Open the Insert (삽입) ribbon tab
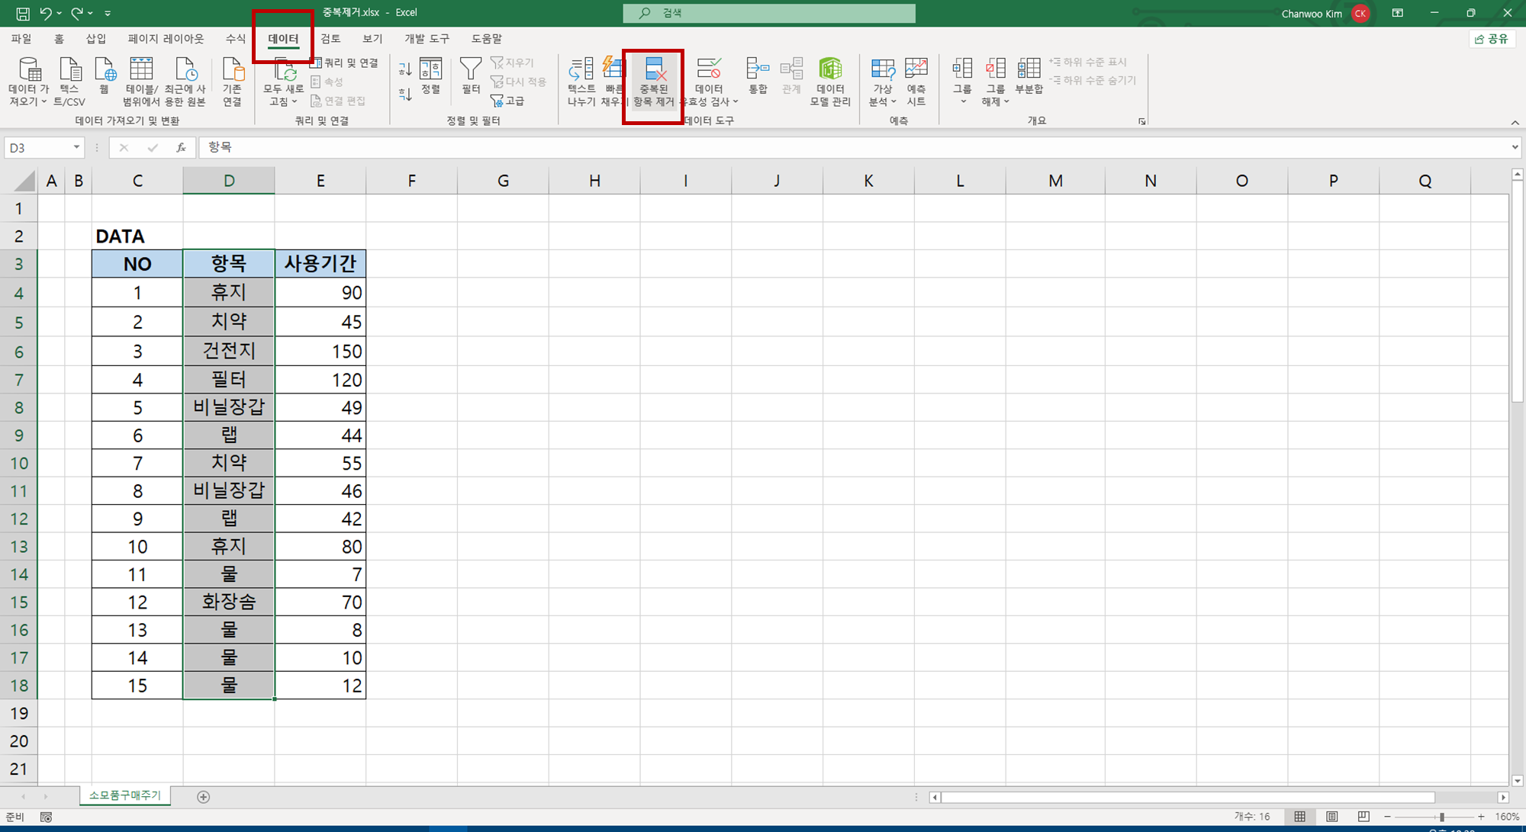 (96, 39)
